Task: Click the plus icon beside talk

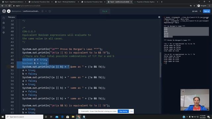Action: (x=200, y=11)
